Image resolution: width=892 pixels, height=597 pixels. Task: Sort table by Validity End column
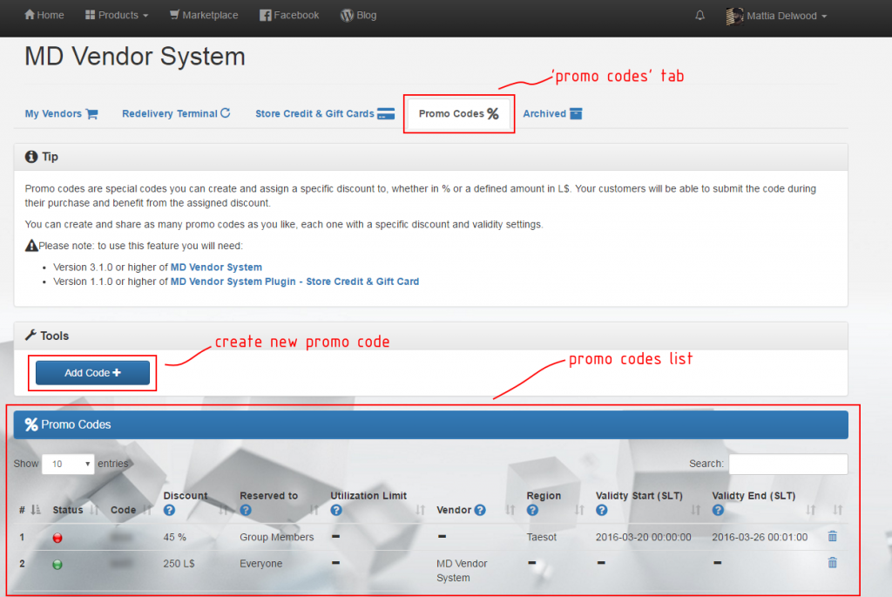click(811, 510)
